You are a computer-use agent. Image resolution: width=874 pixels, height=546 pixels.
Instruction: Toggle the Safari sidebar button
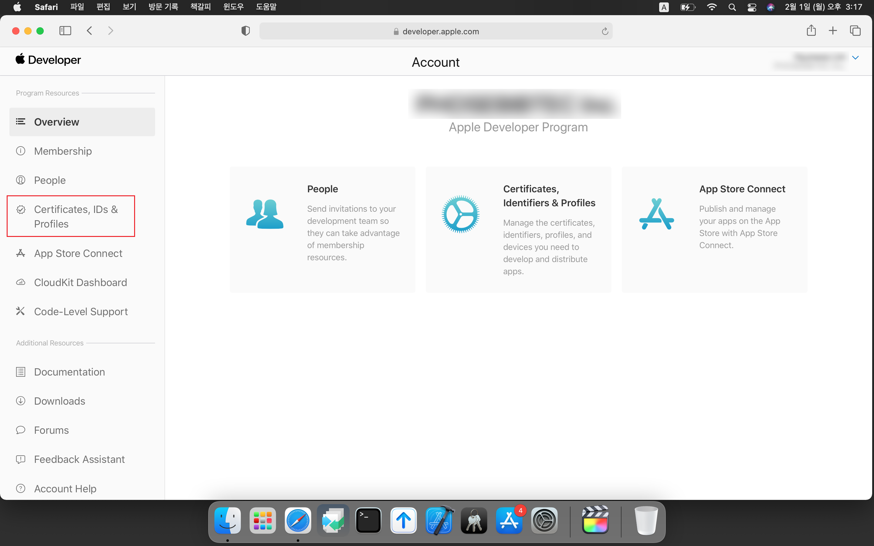tap(65, 31)
